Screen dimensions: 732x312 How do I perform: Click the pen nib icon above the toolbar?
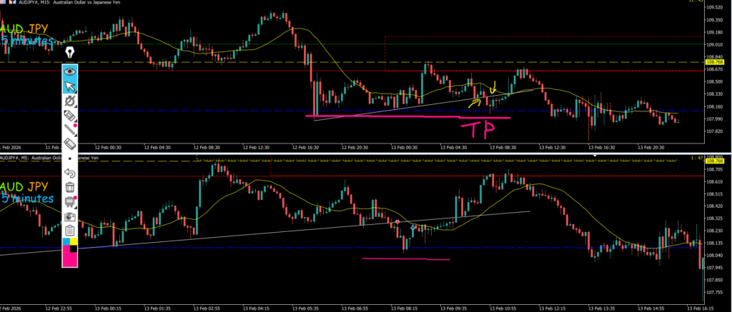[x=70, y=53]
